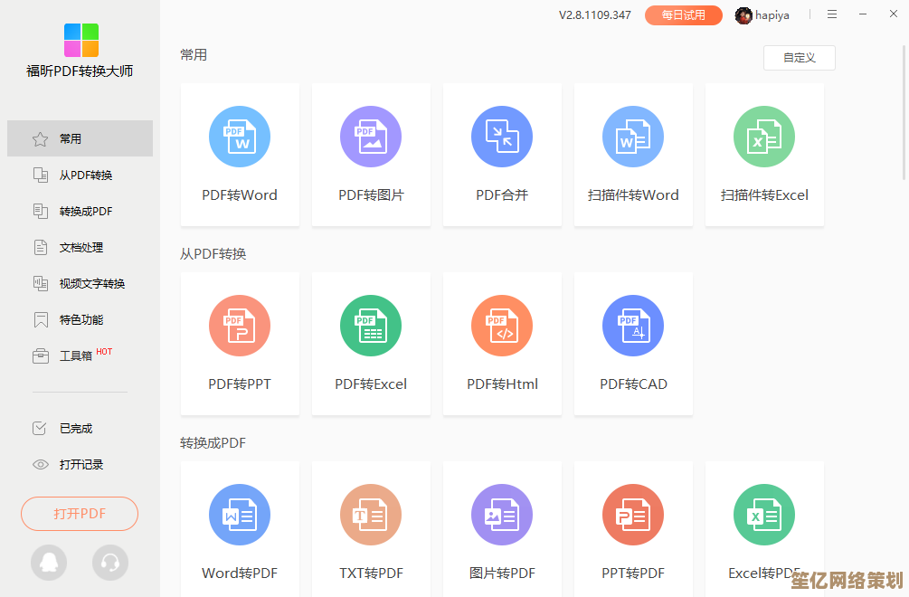Click the TXT转PDF icon
This screenshot has height=597, width=909.
[371, 516]
